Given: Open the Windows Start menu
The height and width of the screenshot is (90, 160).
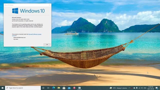Looking at the screenshot, I should tap(2, 88).
